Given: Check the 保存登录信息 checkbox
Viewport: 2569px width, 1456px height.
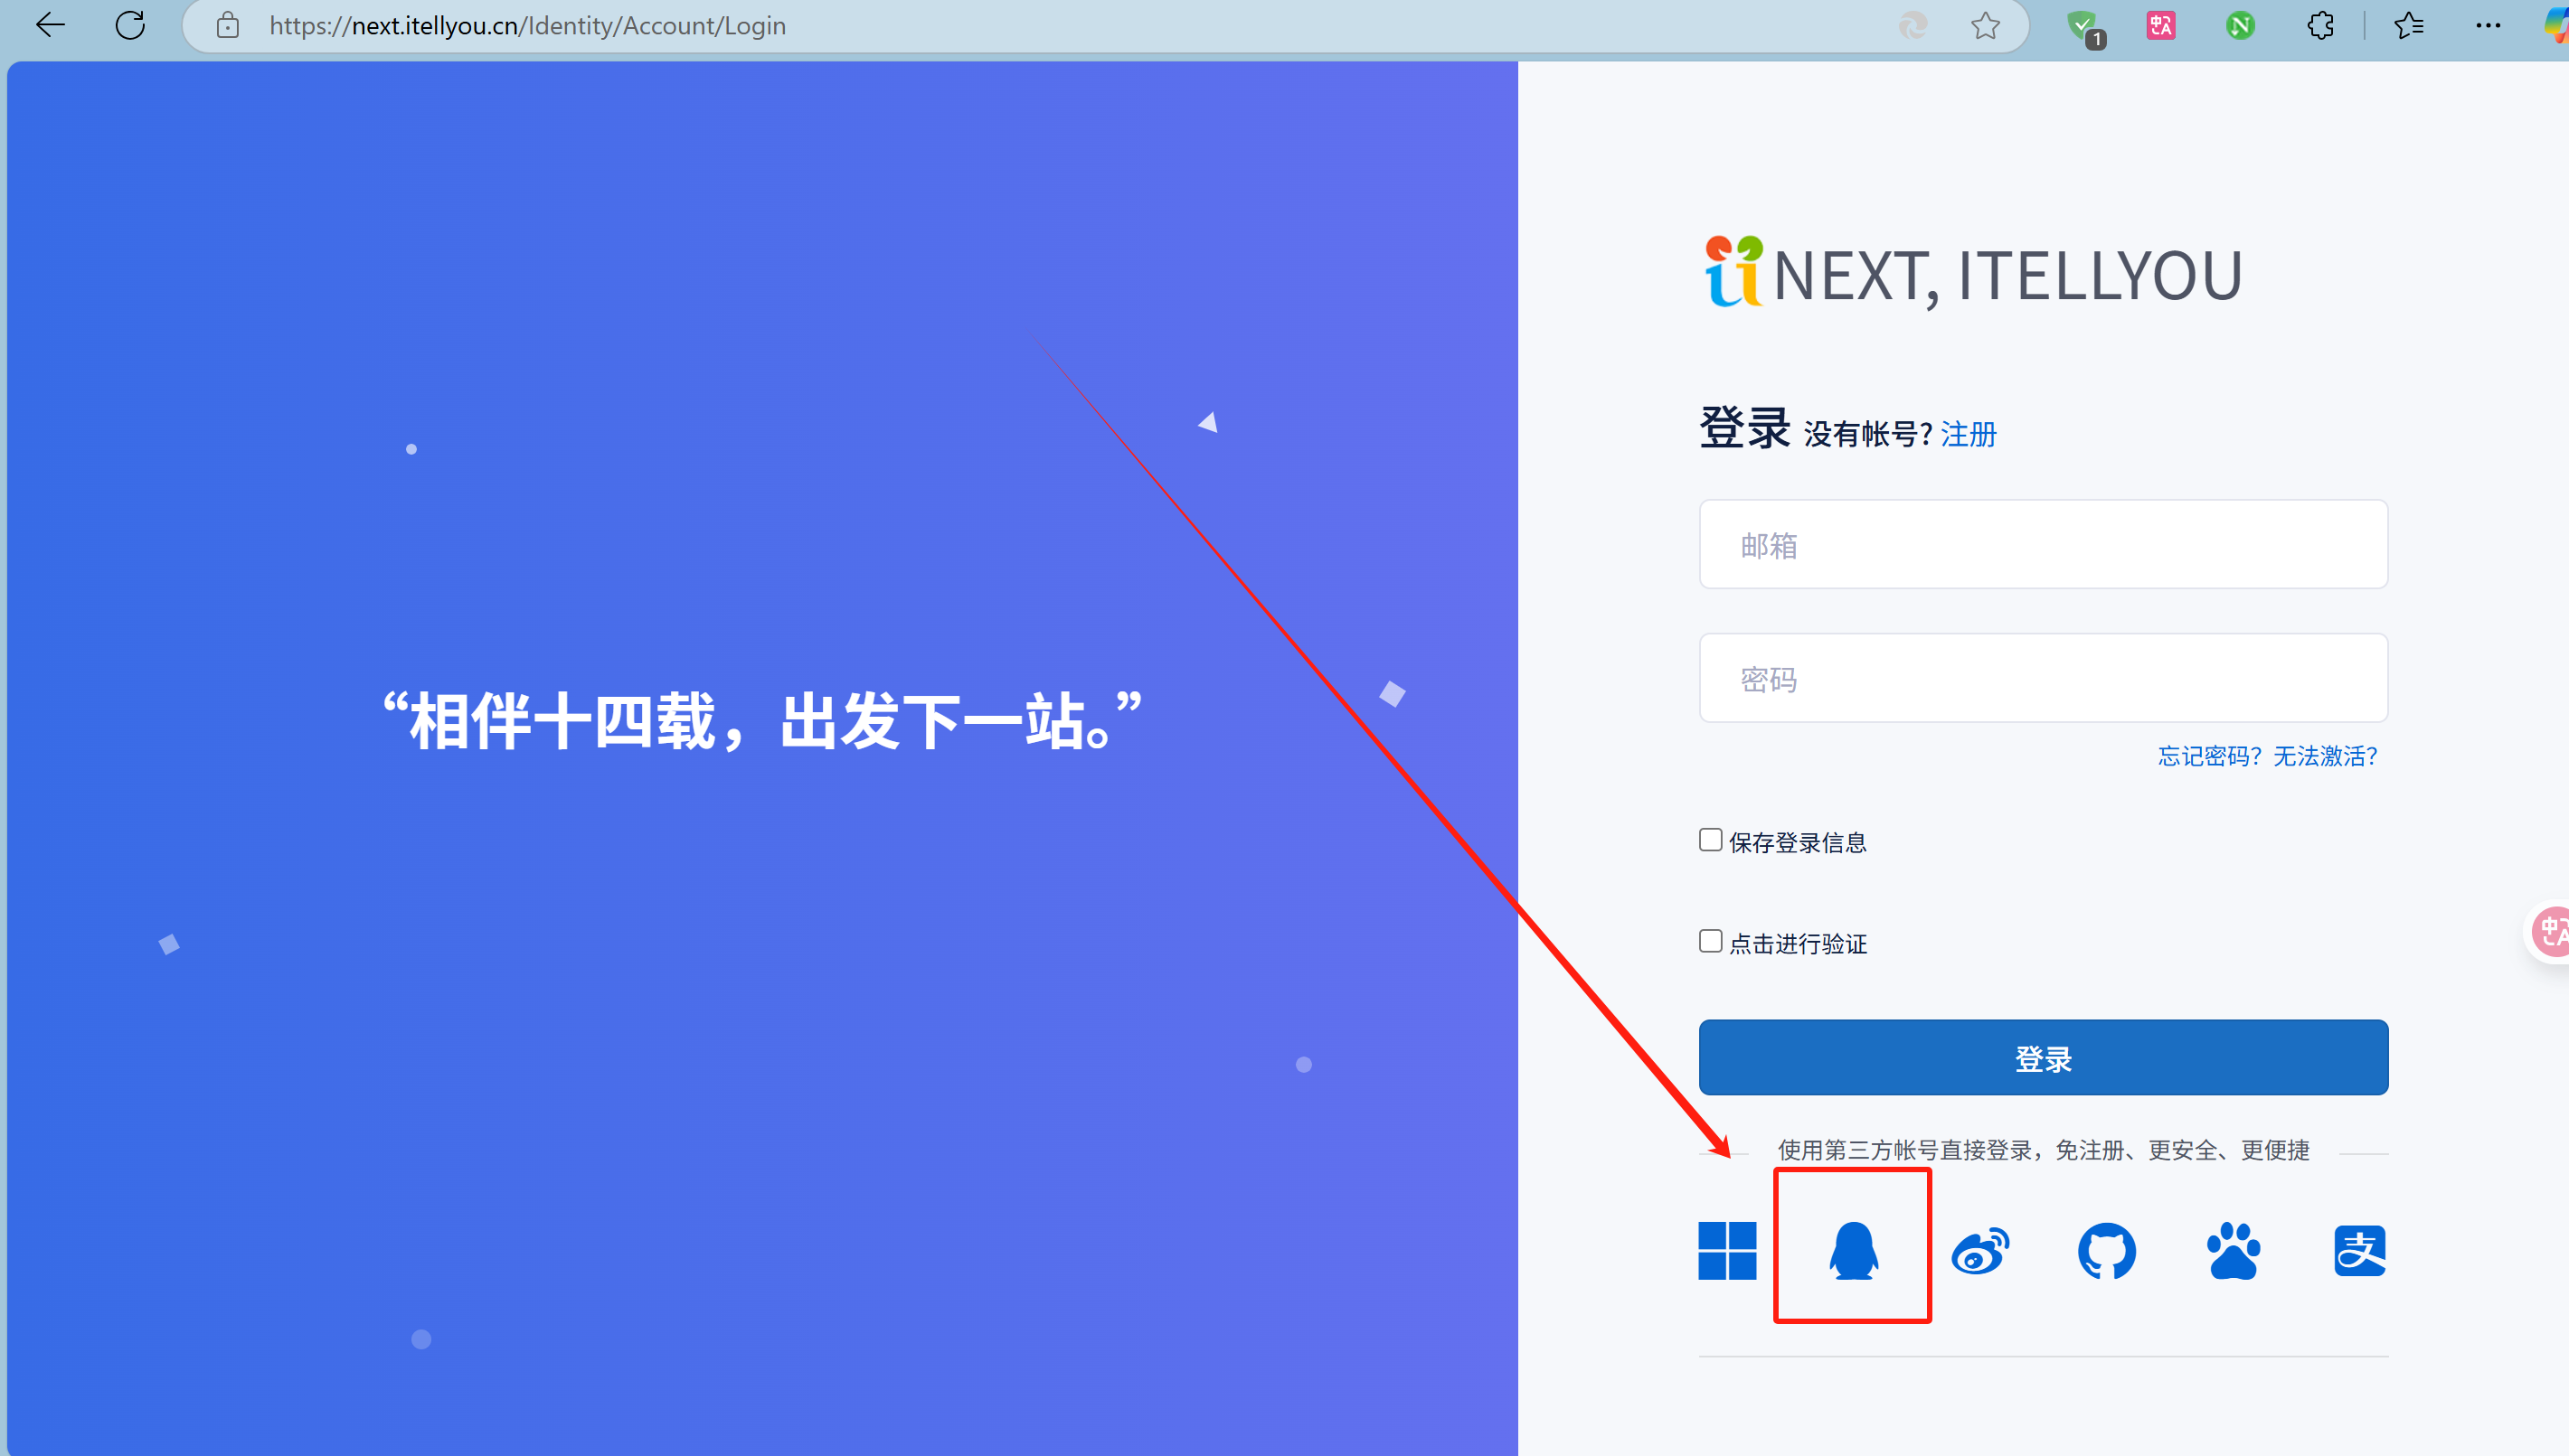Looking at the screenshot, I should point(1711,840).
